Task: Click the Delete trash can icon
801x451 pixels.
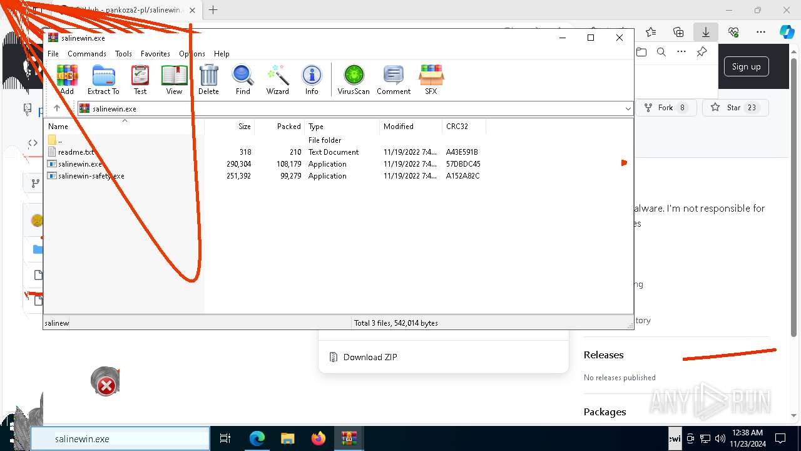Action: [x=208, y=80]
